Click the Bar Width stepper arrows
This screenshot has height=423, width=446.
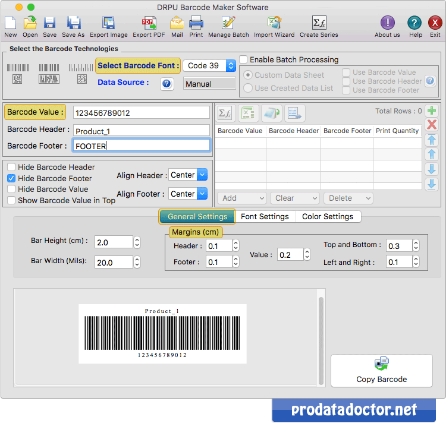click(137, 262)
